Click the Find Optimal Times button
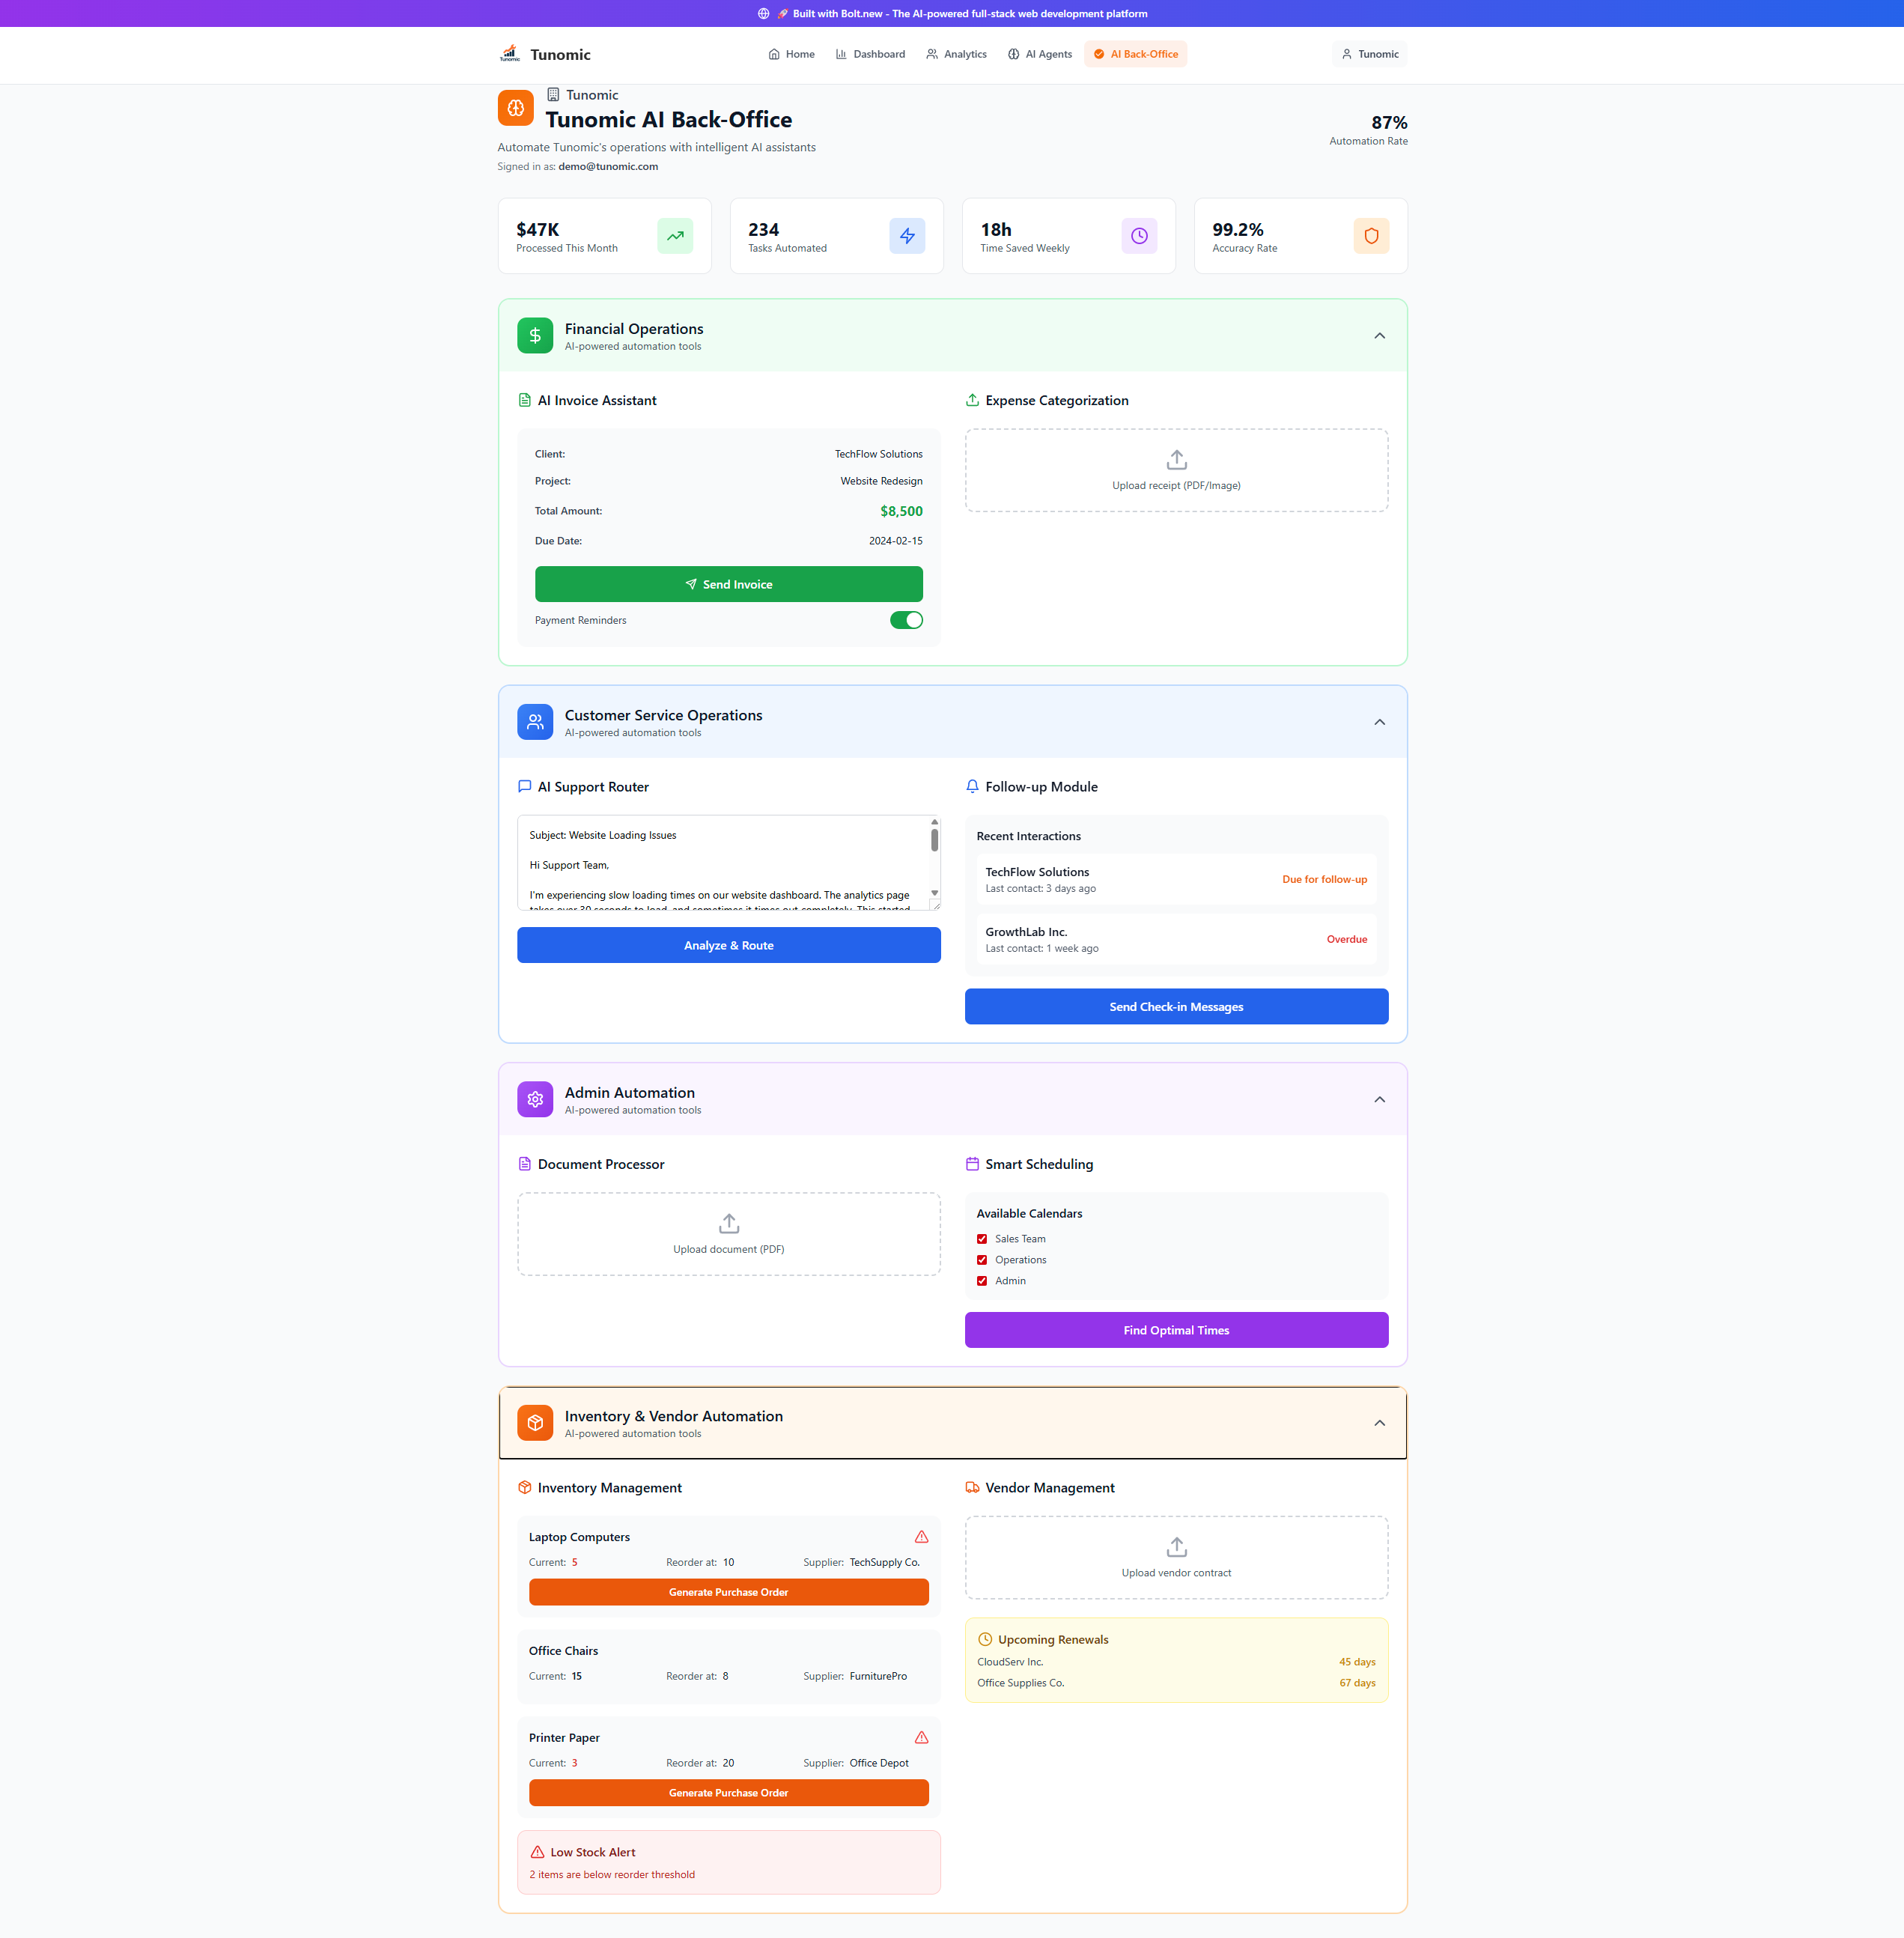This screenshot has height=1938, width=1904. [x=1176, y=1330]
